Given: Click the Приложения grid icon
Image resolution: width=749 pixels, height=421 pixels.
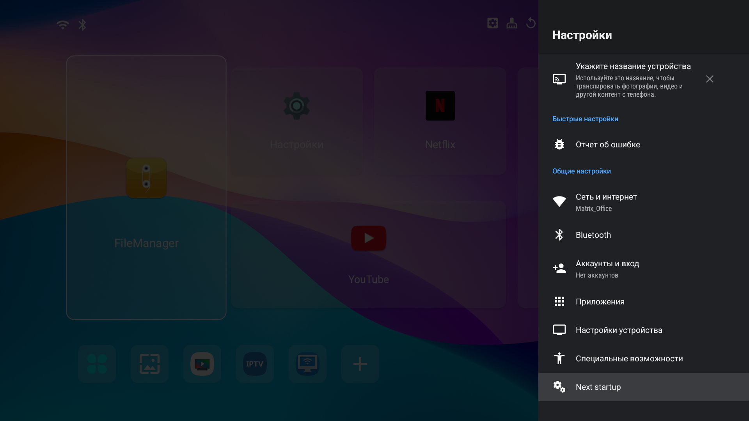Looking at the screenshot, I should (x=559, y=301).
